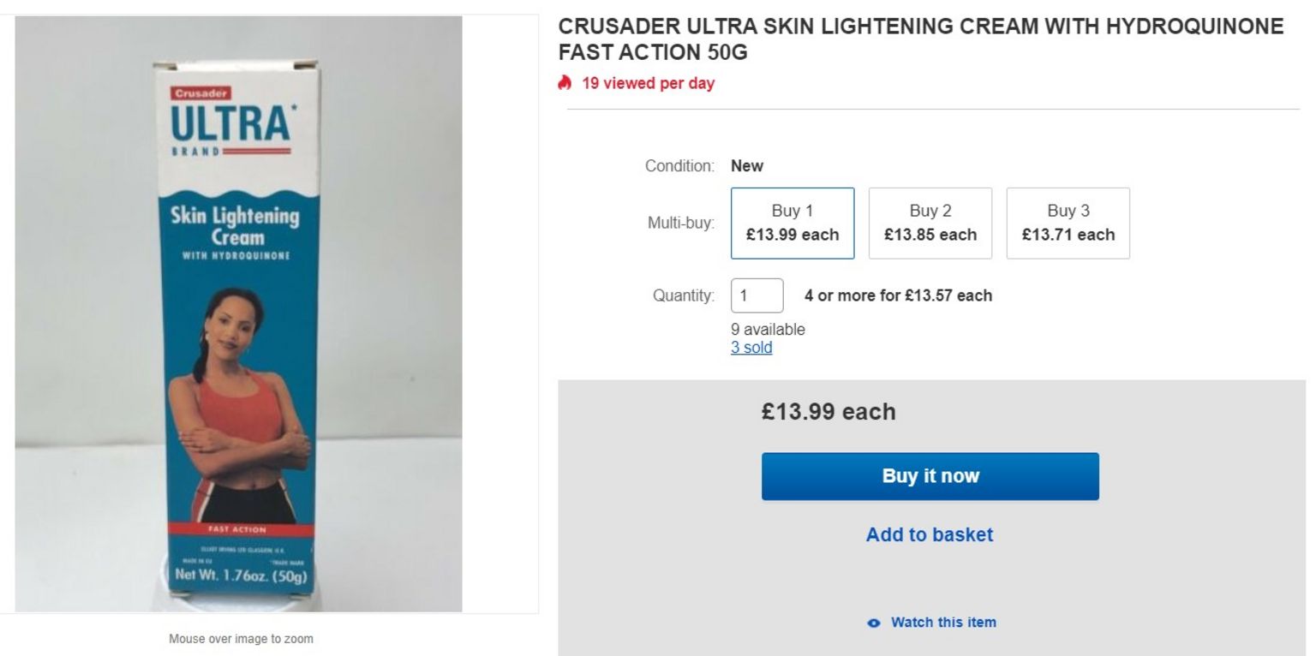Image resolution: width=1316 pixels, height=656 pixels.
Task: Click the Mouse over image to zoom caption
Action: coord(241,639)
